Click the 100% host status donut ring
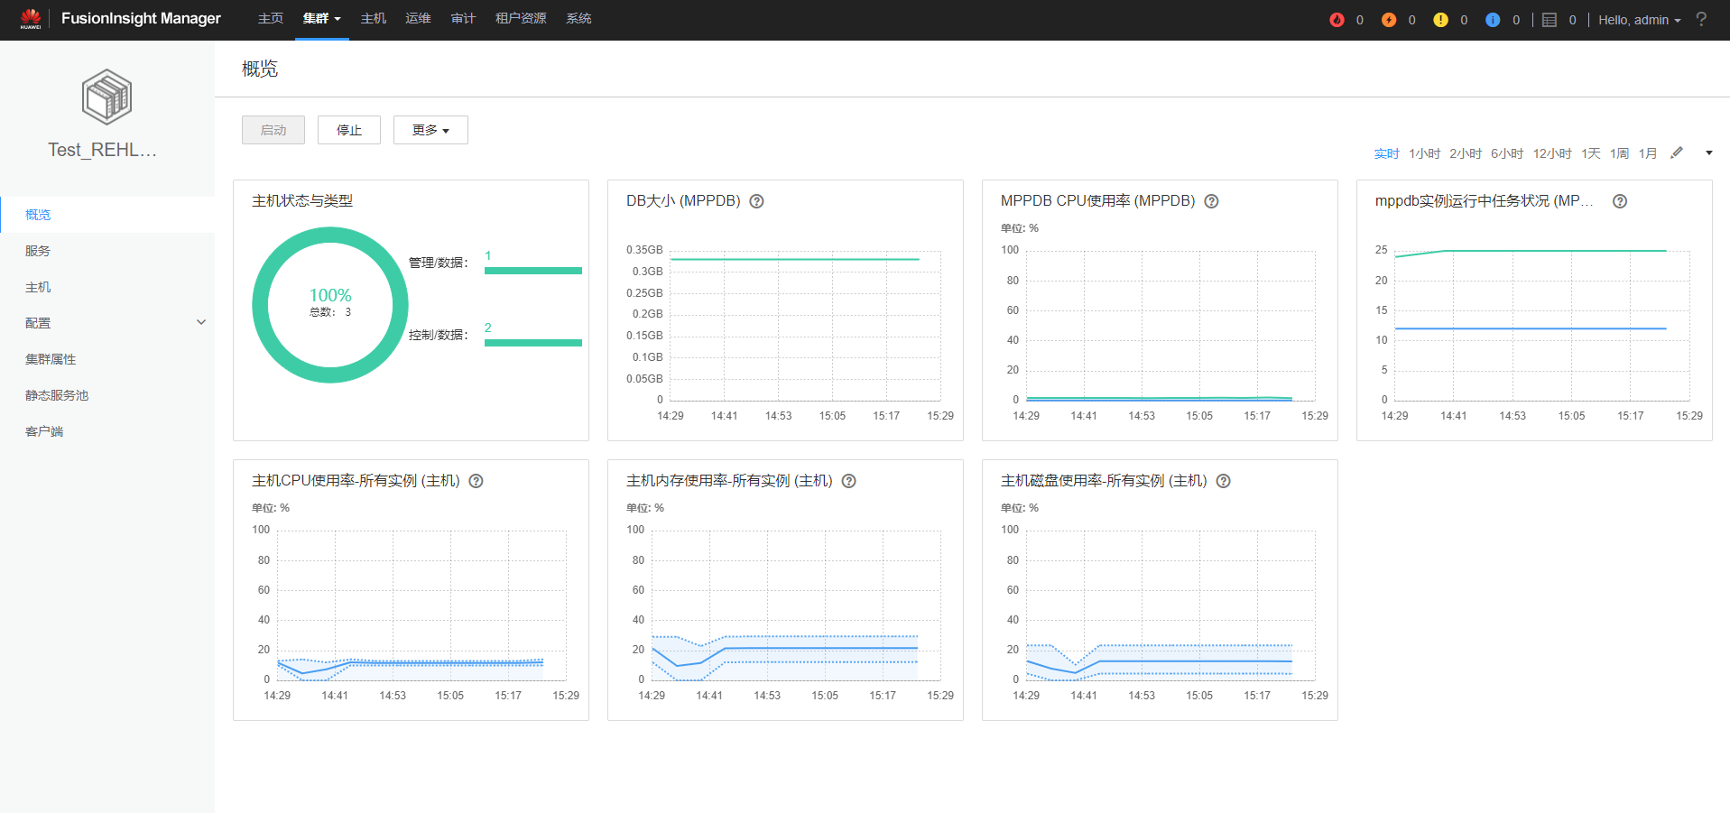1730x813 pixels. point(330,305)
